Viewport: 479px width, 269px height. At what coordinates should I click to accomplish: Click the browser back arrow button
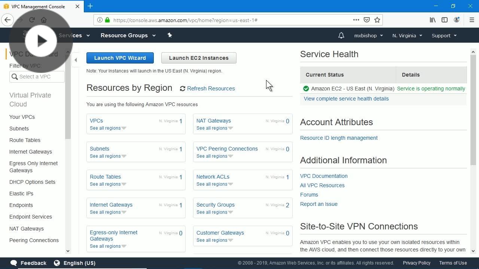tap(7, 20)
